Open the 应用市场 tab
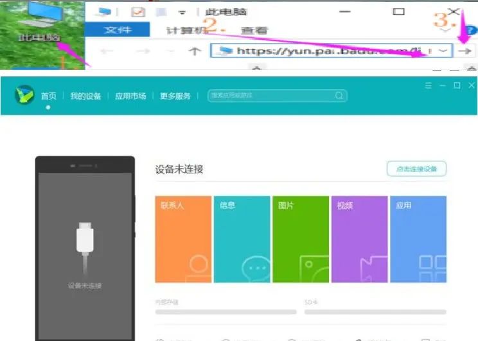 pyautogui.click(x=130, y=96)
